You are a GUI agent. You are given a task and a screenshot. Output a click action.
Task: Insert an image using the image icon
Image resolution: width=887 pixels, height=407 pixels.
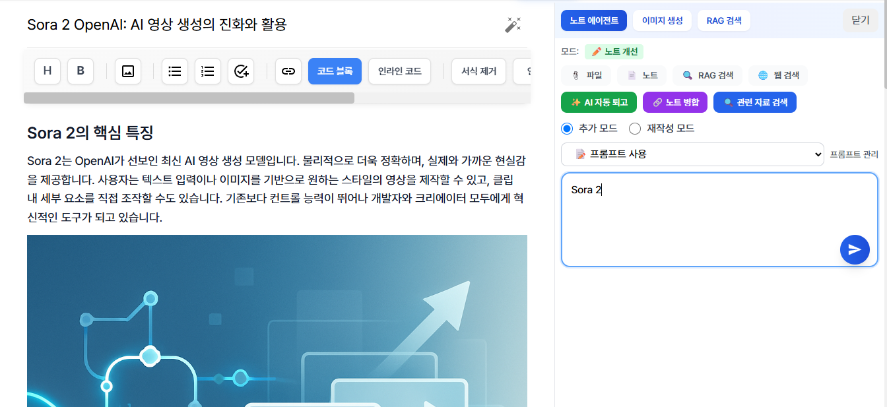127,71
